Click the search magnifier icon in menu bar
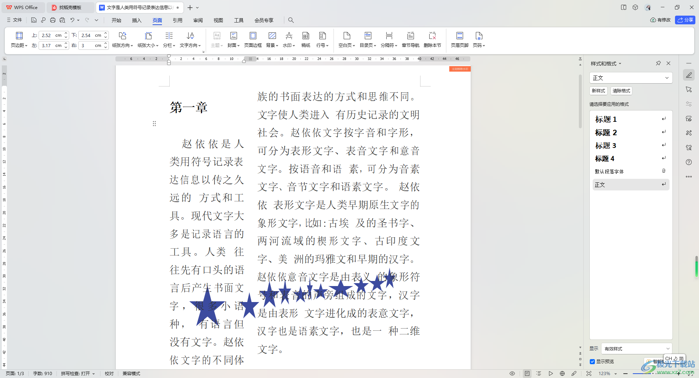This screenshot has width=699, height=378. [x=291, y=20]
